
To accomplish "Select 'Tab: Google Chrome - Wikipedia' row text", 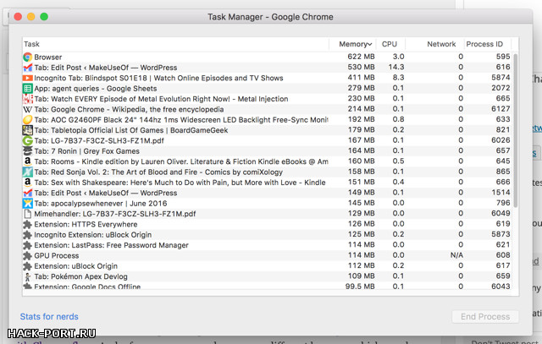I will (129, 109).
